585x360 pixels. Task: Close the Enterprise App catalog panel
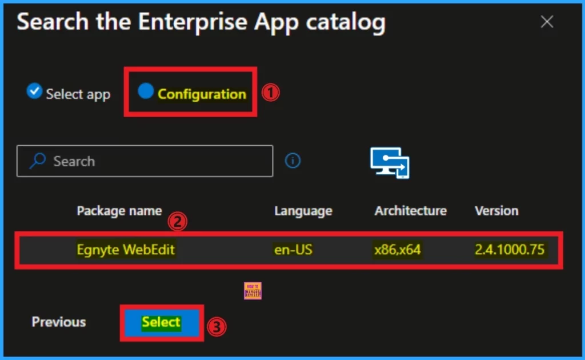[547, 22]
